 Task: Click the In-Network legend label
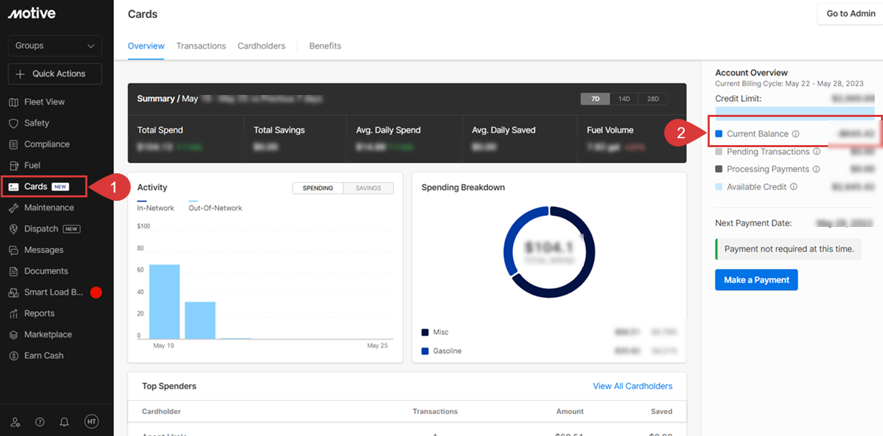[x=156, y=208]
